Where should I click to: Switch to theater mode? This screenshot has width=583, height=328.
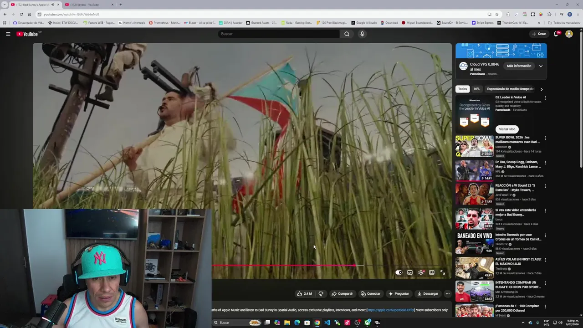432,272
